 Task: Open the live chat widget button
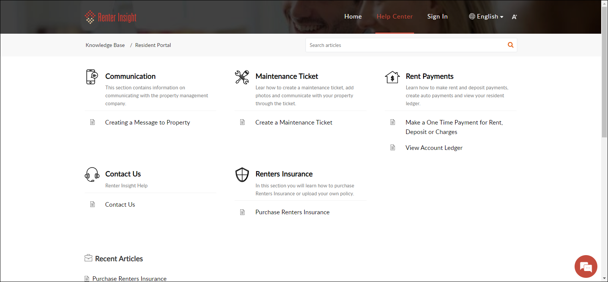[x=586, y=267]
